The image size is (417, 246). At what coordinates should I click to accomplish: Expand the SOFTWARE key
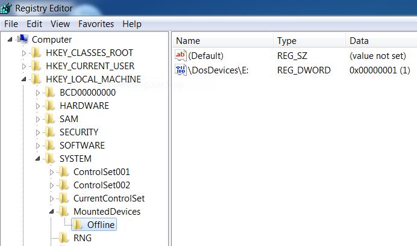pyautogui.click(x=38, y=146)
